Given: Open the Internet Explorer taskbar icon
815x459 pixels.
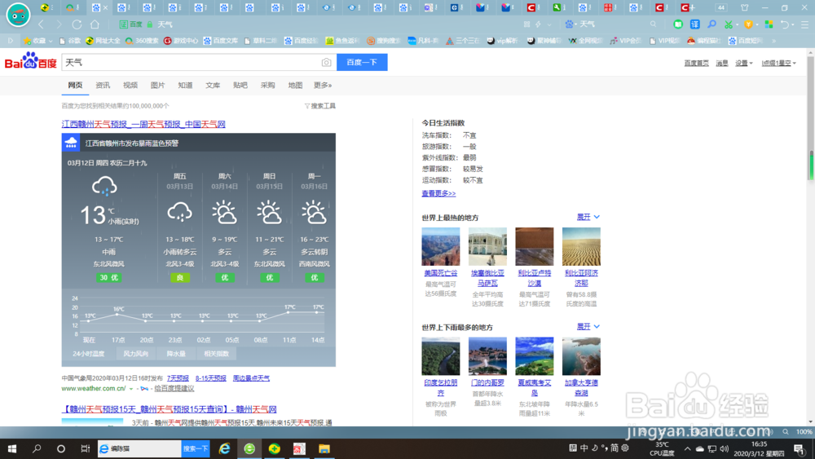Looking at the screenshot, I should point(225,448).
